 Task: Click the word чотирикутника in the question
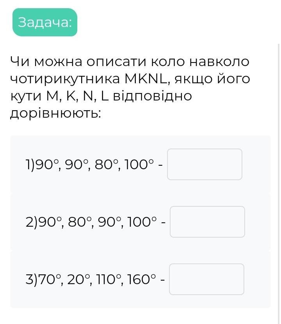[64, 79]
